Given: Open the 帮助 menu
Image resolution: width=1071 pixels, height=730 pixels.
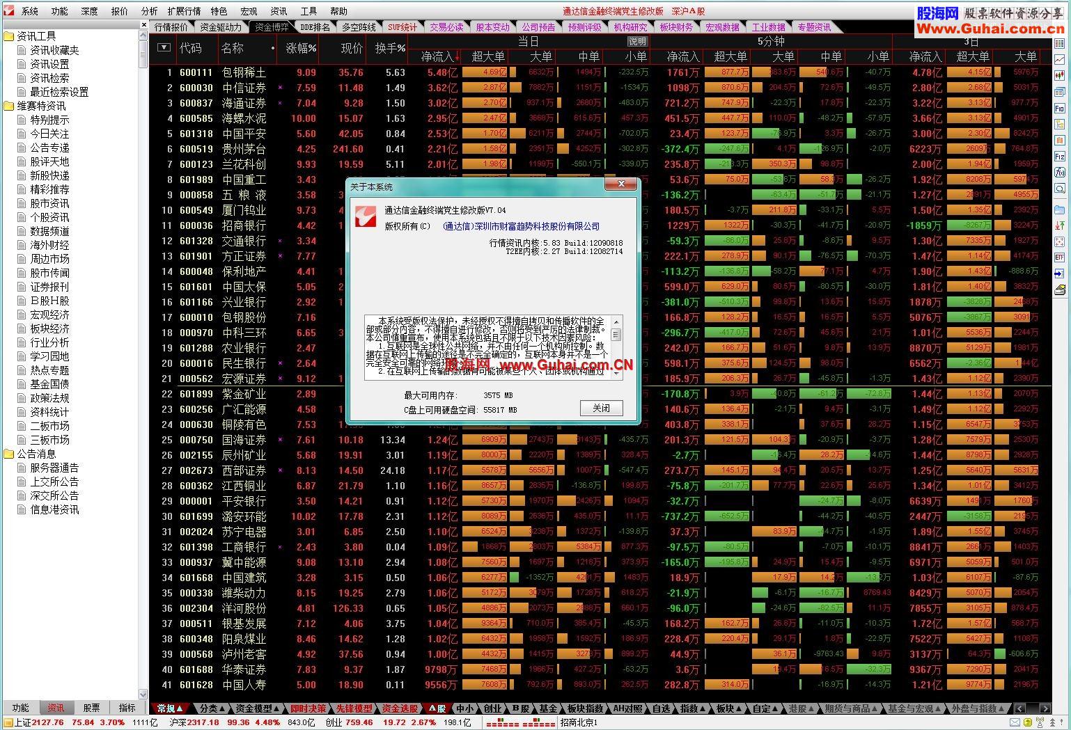Looking at the screenshot, I should coord(338,11).
